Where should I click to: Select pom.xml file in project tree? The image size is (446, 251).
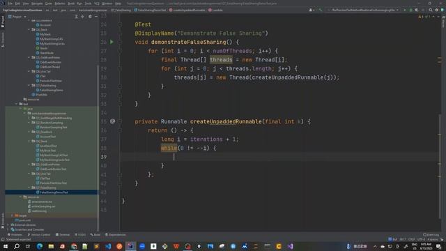click(x=23, y=220)
